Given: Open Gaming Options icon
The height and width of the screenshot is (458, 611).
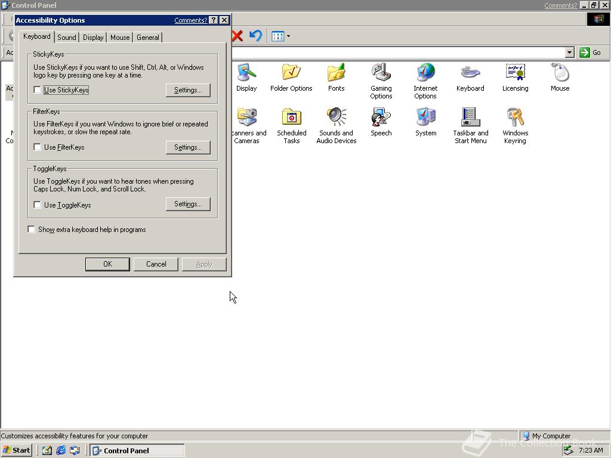Looking at the screenshot, I should (381, 81).
